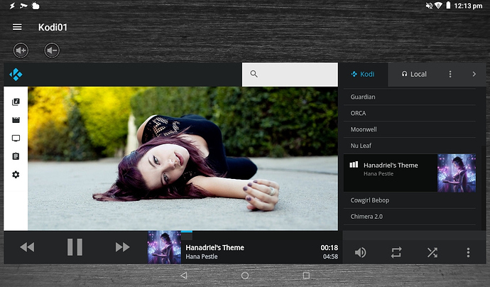This screenshot has height=287, width=490.
Task: Skip forward to next track
Action: 122,247
